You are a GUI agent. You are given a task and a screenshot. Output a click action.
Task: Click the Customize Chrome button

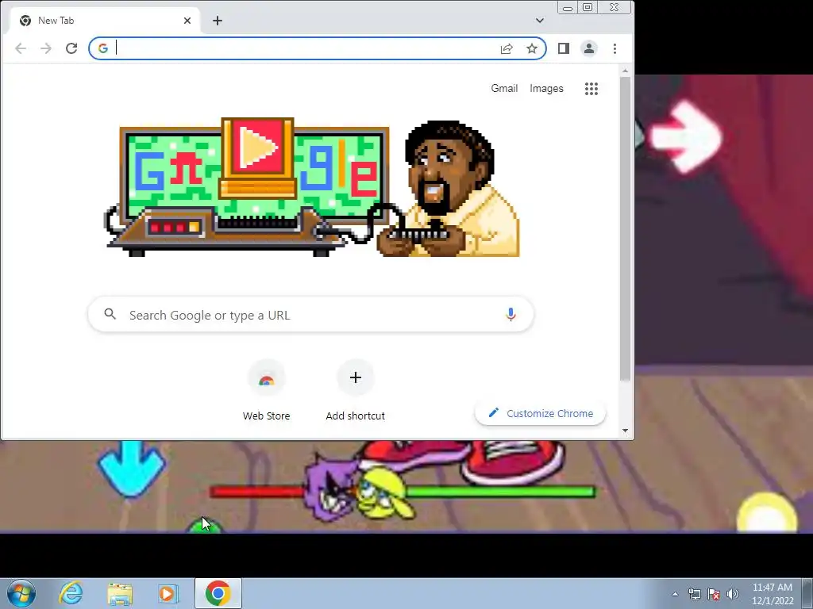540,413
